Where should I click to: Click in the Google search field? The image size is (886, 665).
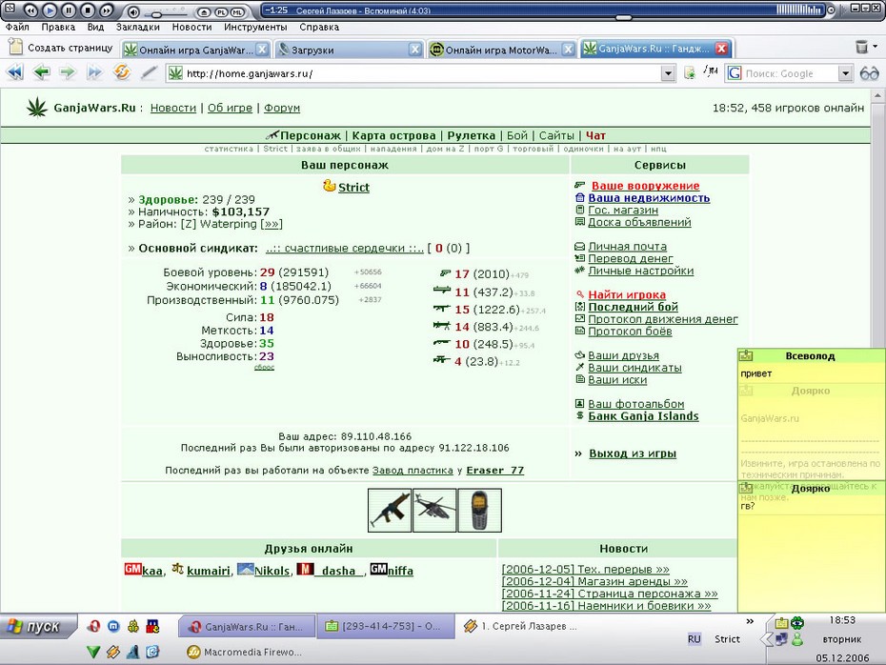pos(789,73)
